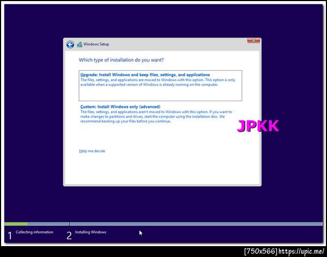Go back using the blue arrow
Screen dimensions: 327x257
[x=70, y=45]
